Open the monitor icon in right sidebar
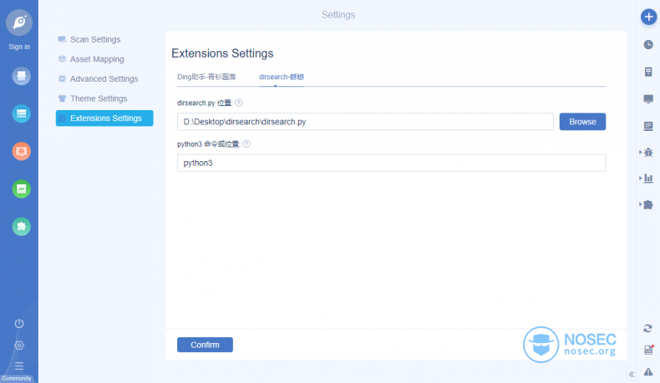660x383 pixels. (x=648, y=98)
